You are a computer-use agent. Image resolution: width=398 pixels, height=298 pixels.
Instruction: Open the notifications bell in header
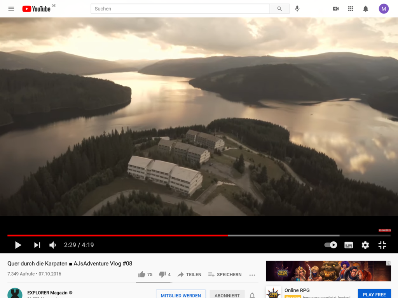[365, 9]
